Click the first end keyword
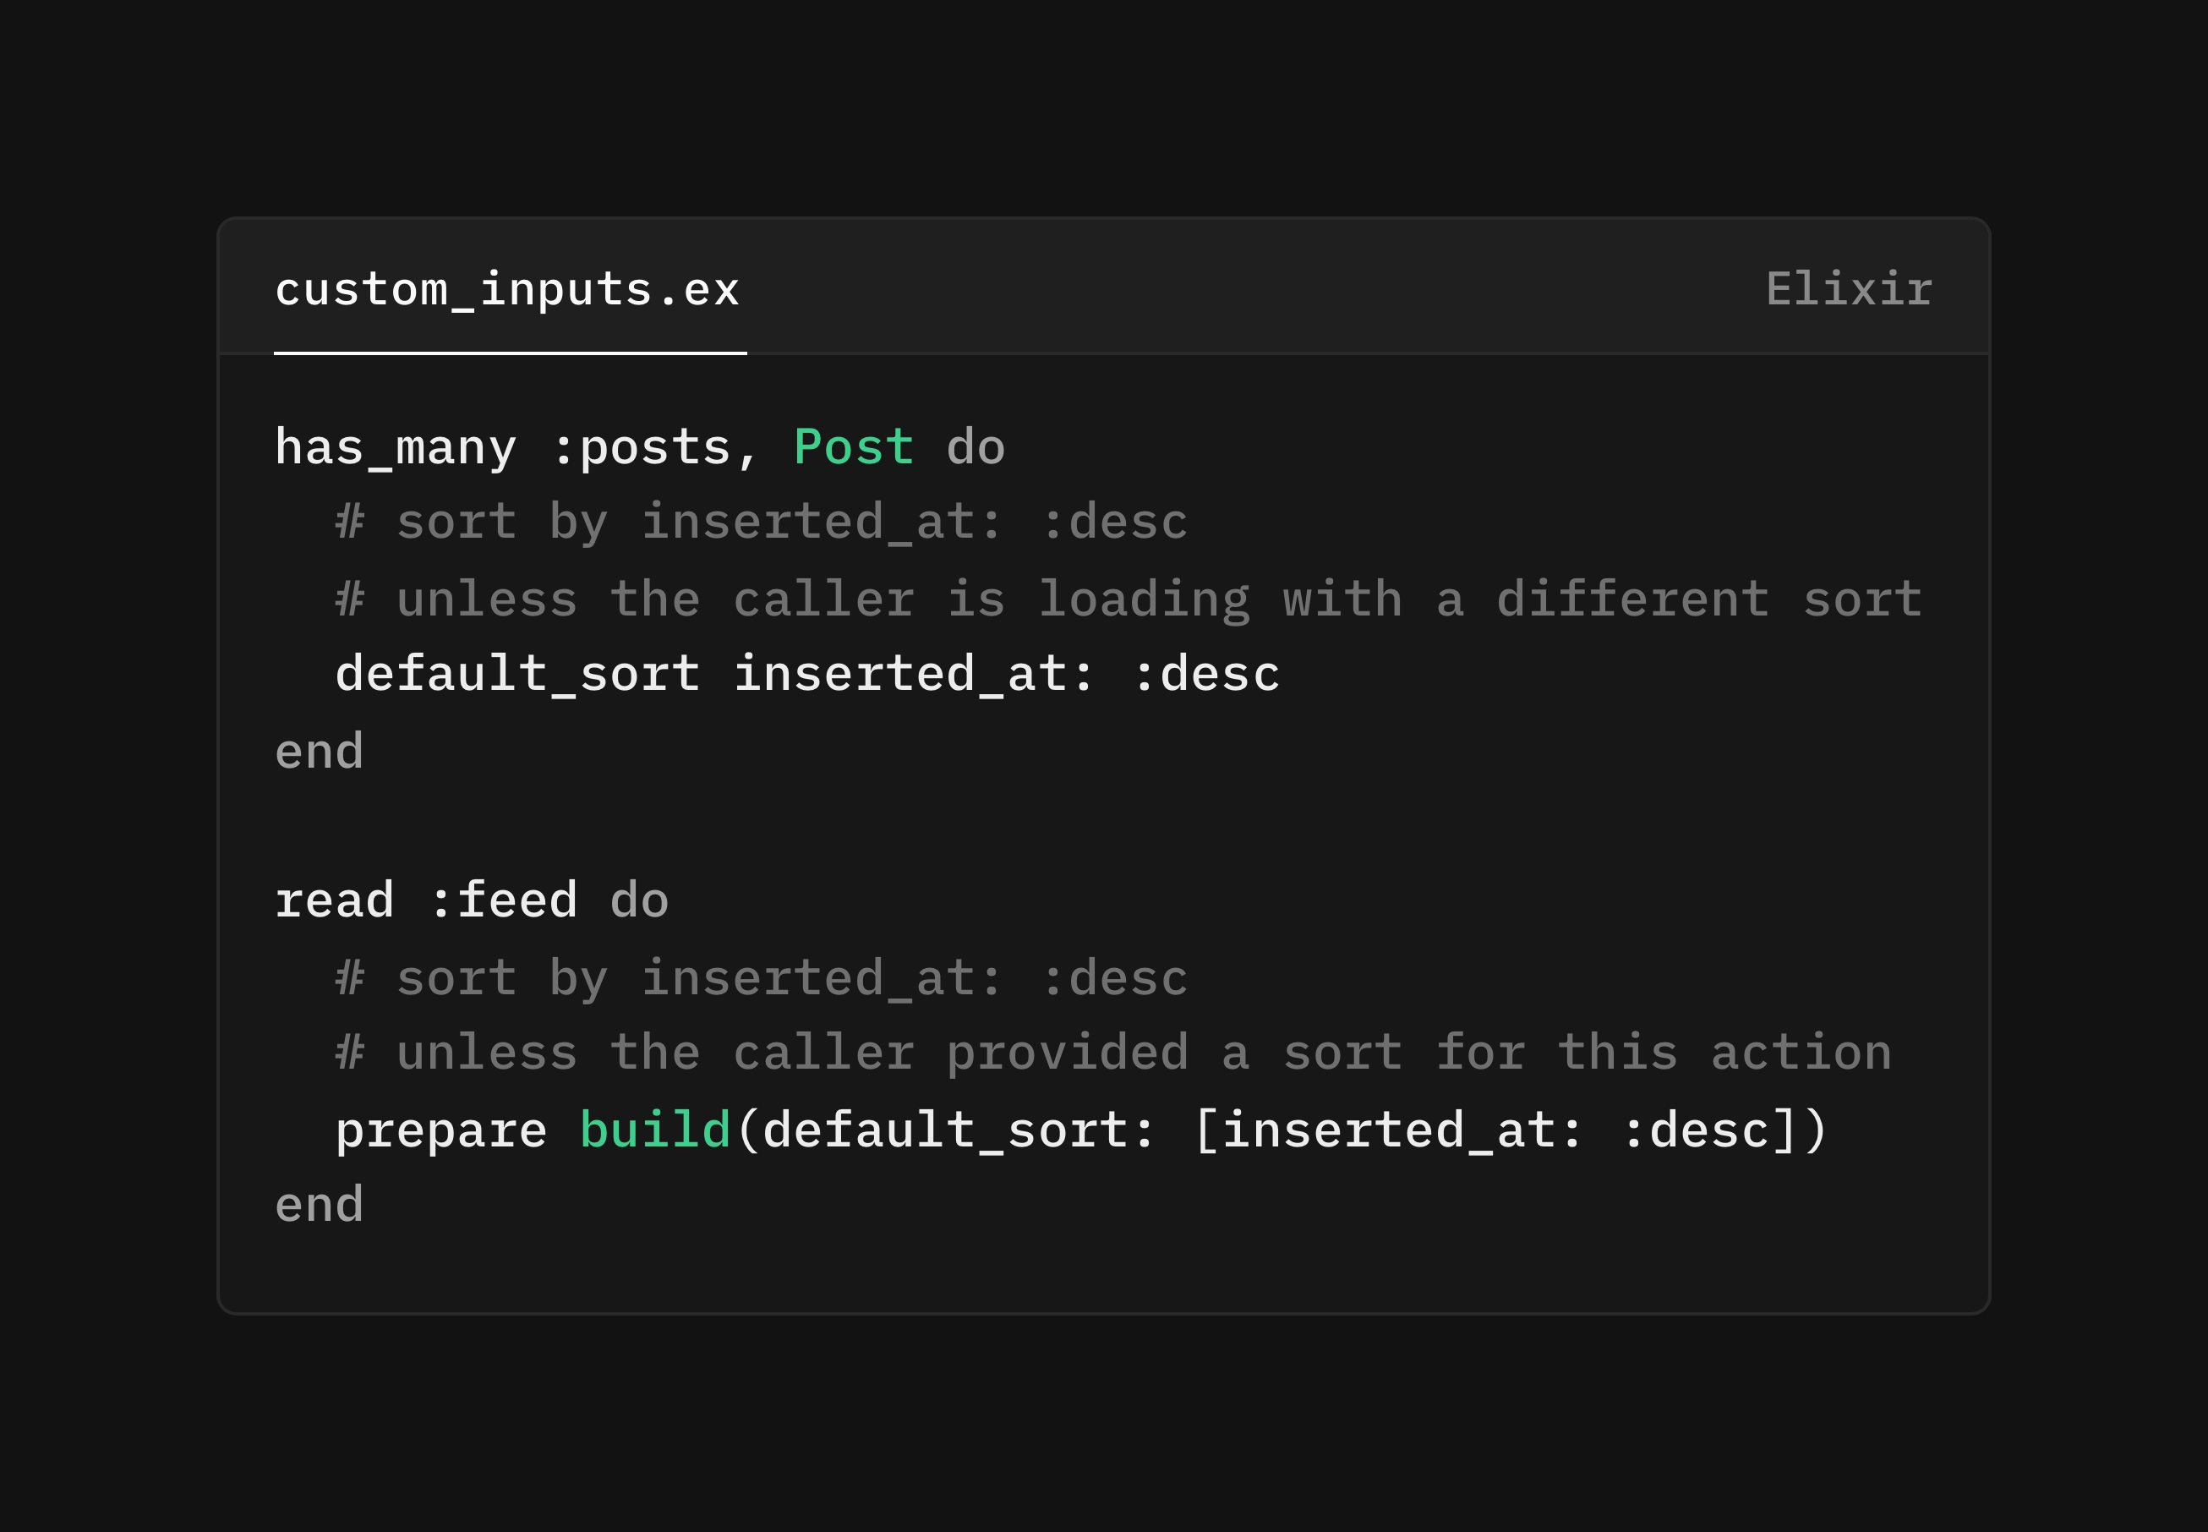Image resolution: width=2208 pixels, height=1532 pixels. [x=320, y=751]
